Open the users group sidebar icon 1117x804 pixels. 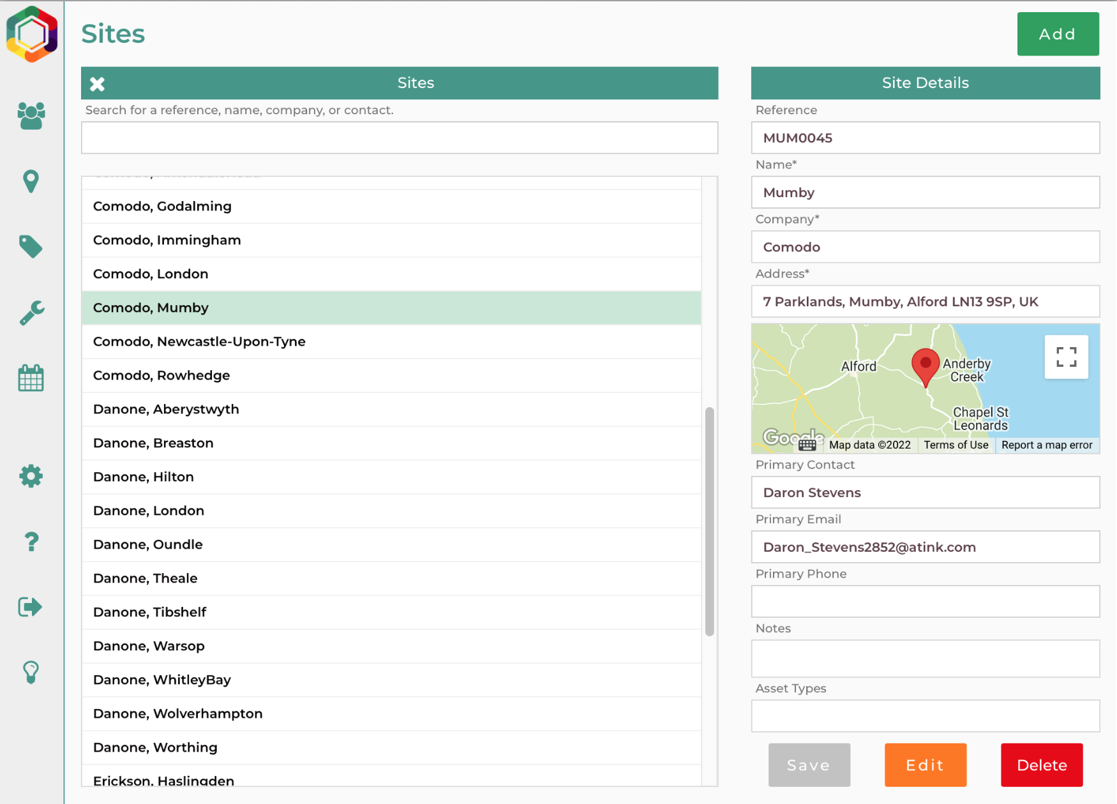click(31, 115)
